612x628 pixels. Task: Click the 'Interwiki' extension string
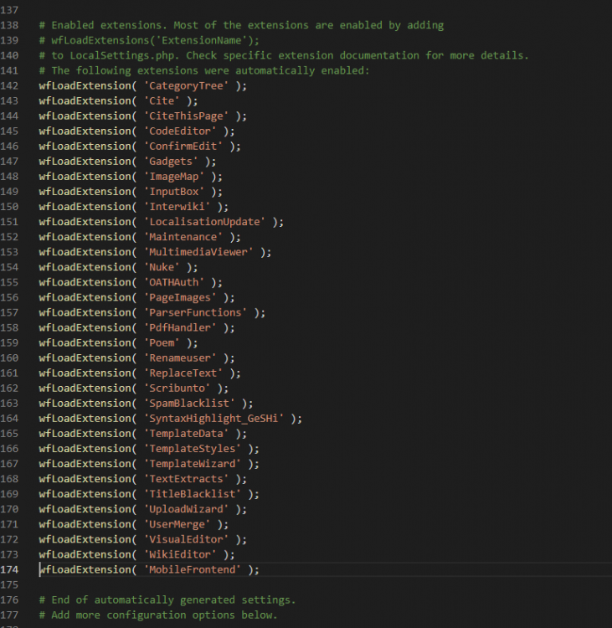pyautogui.click(x=177, y=207)
